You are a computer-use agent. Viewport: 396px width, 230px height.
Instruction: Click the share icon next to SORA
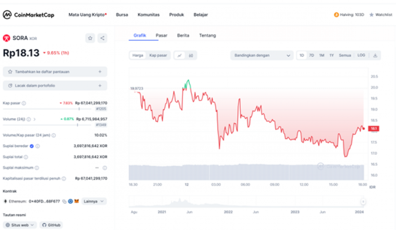coord(102,38)
